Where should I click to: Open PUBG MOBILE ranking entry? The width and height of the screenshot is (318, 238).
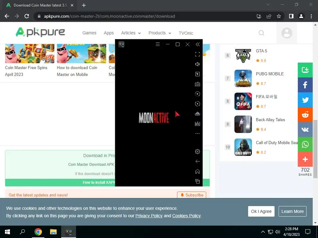tap(270, 74)
